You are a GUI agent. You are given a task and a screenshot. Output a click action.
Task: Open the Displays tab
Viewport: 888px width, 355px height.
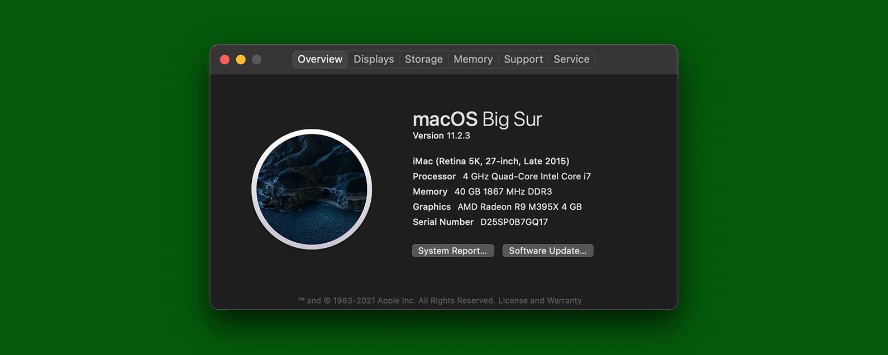pos(374,59)
